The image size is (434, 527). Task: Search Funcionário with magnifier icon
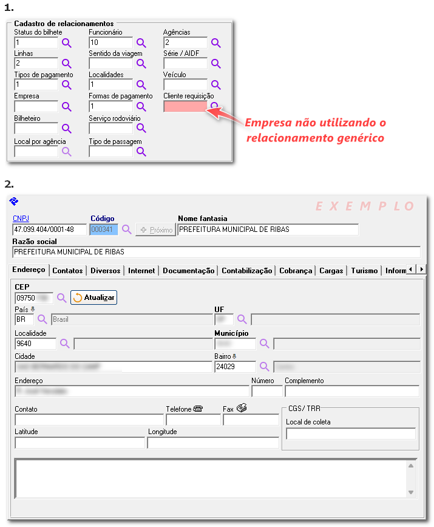click(x=141, y=43)
